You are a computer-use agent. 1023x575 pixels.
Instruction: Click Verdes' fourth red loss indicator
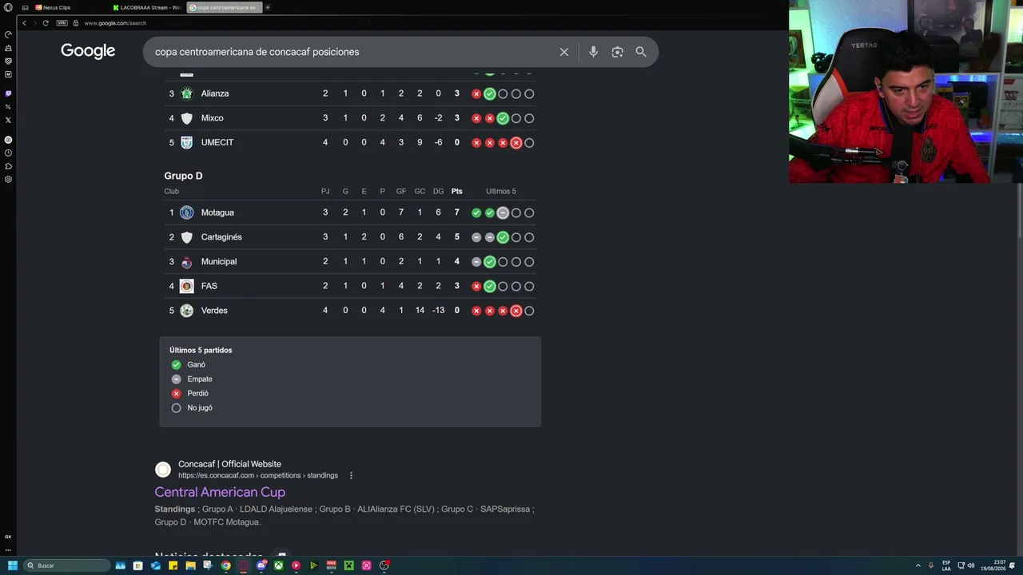[x=516, y=311]
